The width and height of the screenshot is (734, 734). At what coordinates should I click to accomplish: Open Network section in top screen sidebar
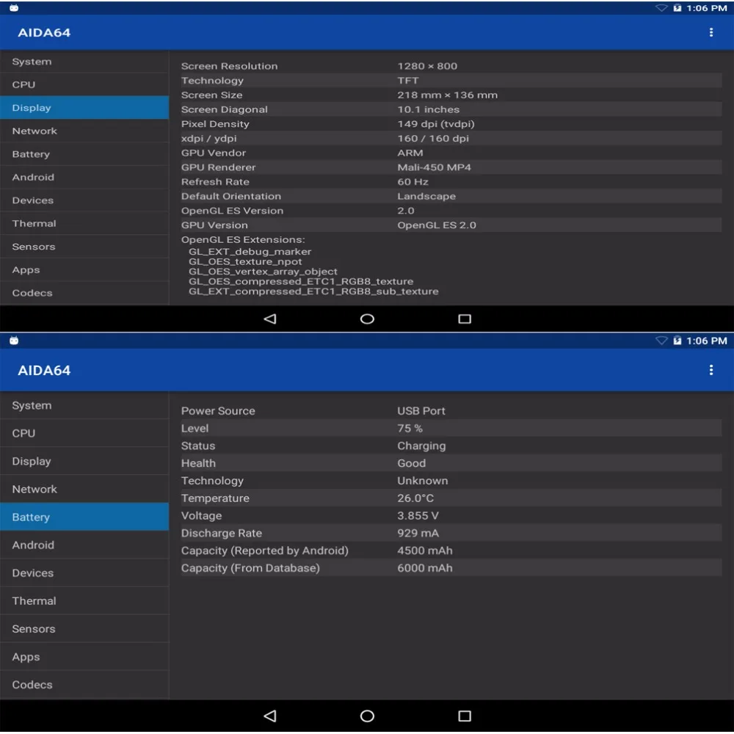click(84, 131)
